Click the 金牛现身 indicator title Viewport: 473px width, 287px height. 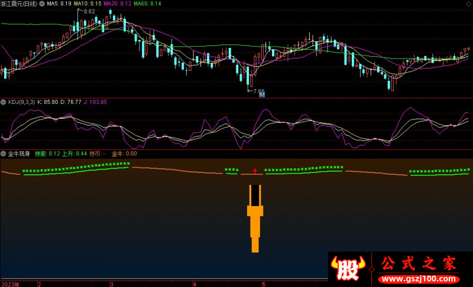coord(19,153)
